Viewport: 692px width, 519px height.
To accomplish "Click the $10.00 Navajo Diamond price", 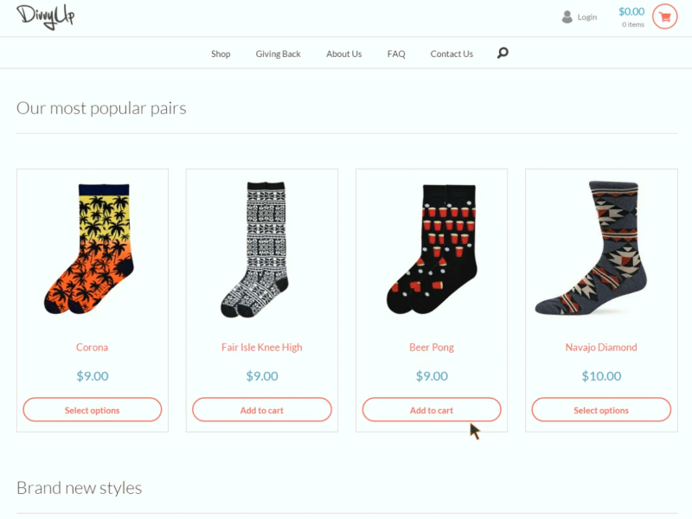I will 600,375.
